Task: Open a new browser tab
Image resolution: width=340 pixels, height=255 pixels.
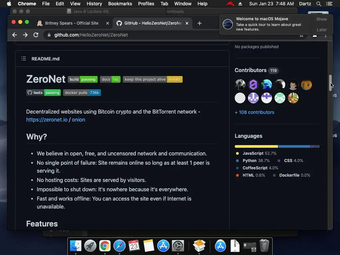Action: [x=200, y=23]
